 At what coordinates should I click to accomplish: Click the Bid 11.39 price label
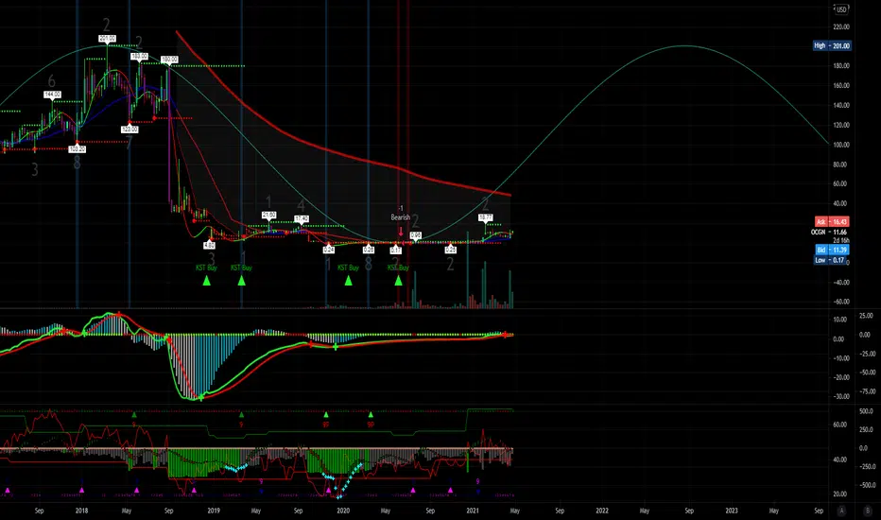pyautogui.click(x=832, y=250)
